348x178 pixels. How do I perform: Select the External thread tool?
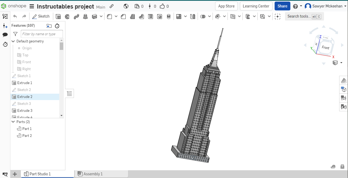pyautogui.click(x=169, y=17)
